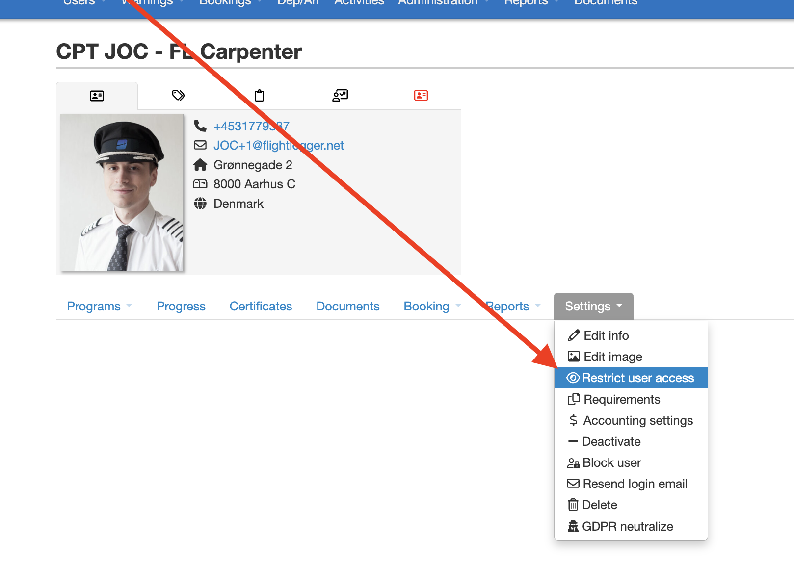Click the phone icon next to the phone number
Screen dimensions: 794x564
(x=201, y=126)
